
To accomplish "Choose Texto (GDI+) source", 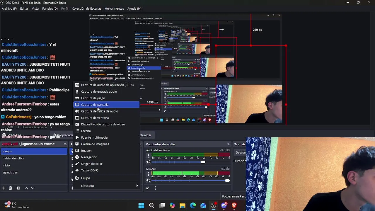I will click(106, 170).
